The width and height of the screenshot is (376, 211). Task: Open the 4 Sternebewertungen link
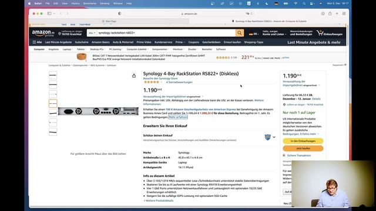pyautogui.click(x=179, y=82)
